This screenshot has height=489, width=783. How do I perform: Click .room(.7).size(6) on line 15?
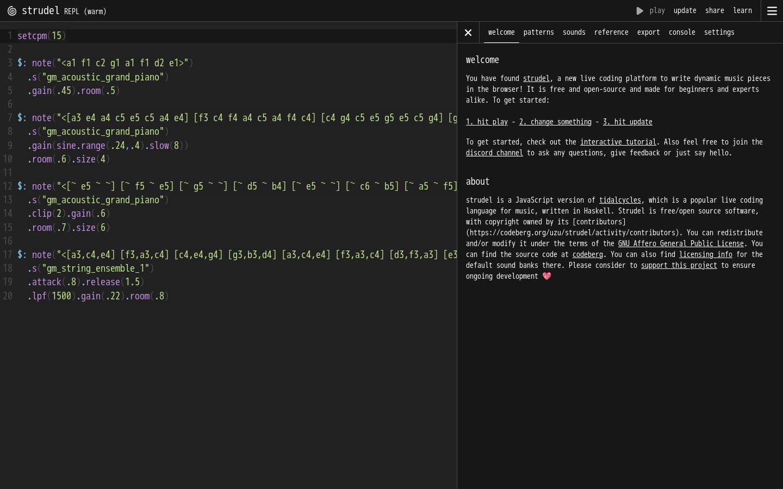tap(69, 228)
